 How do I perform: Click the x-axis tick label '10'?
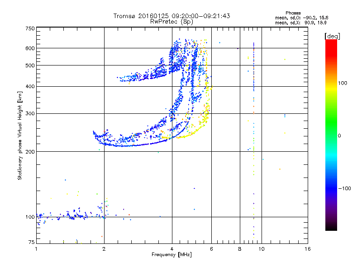point(262,249)
